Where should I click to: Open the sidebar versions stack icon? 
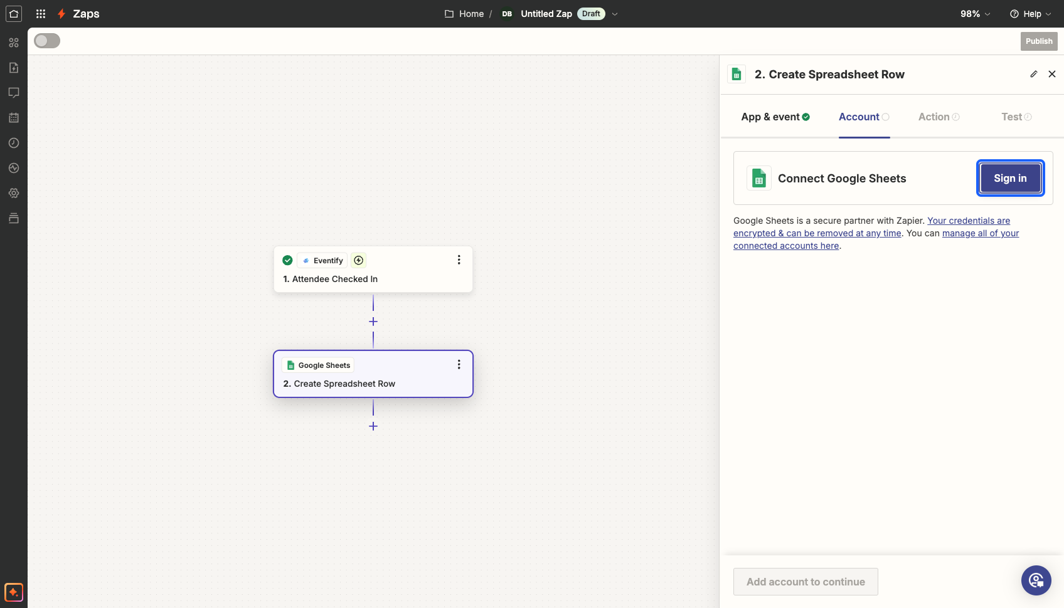14,218
